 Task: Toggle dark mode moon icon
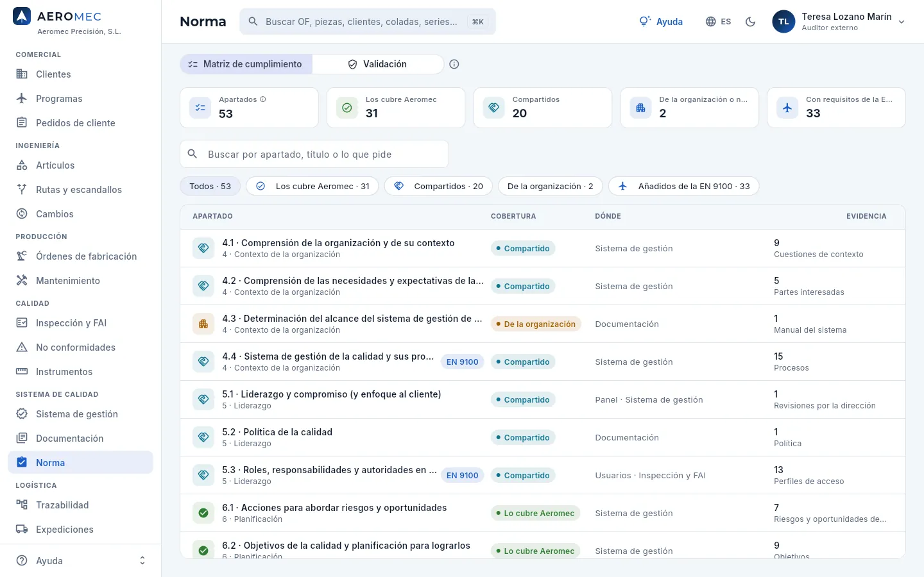(x=750, y=22)
